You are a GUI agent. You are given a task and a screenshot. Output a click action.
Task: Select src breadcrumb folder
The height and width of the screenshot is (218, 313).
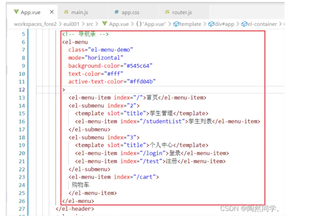pos(90,24)
